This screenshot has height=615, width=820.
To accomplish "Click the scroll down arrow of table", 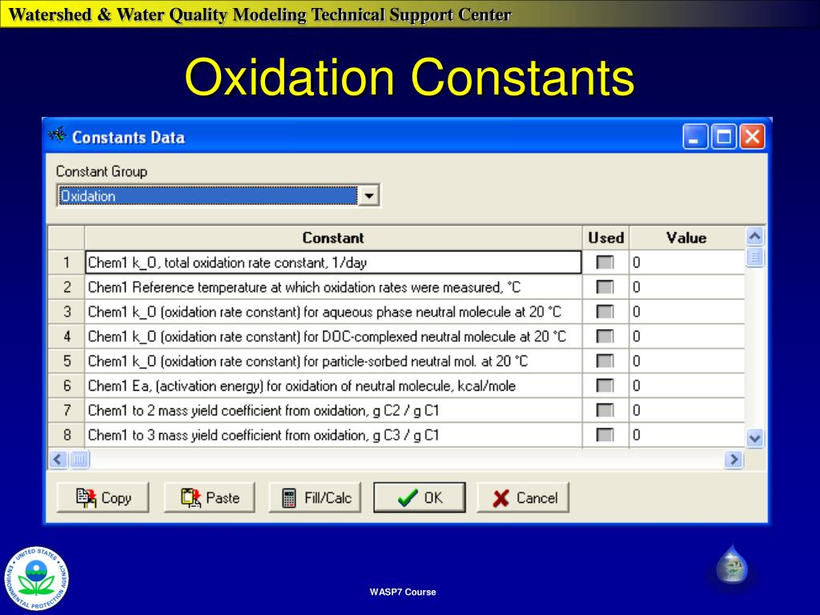I will pyautogui.click(x=754, y=438).
